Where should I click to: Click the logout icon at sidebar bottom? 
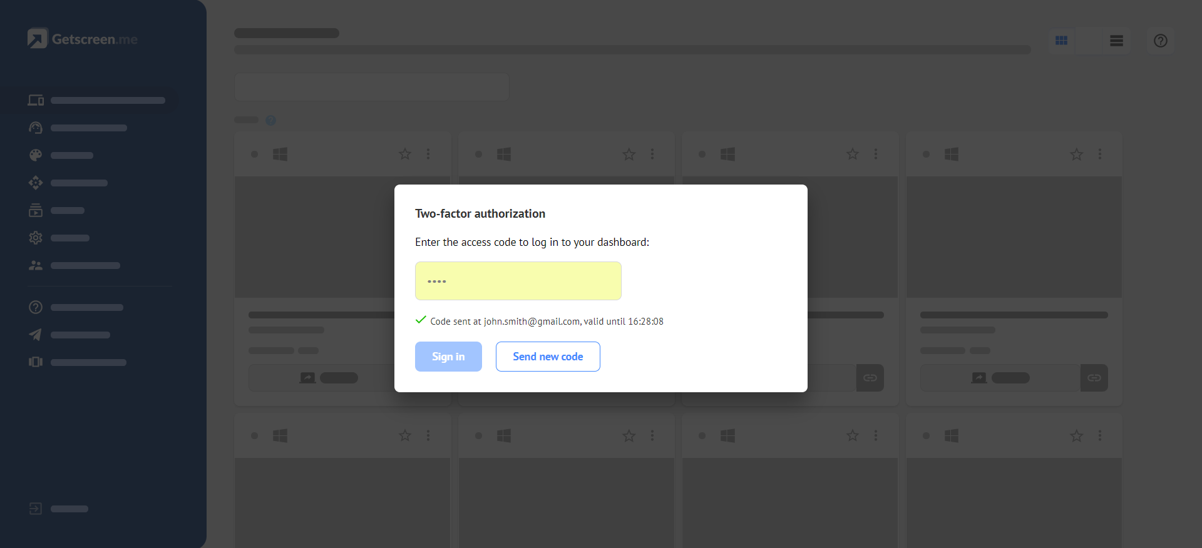[36, 509]
